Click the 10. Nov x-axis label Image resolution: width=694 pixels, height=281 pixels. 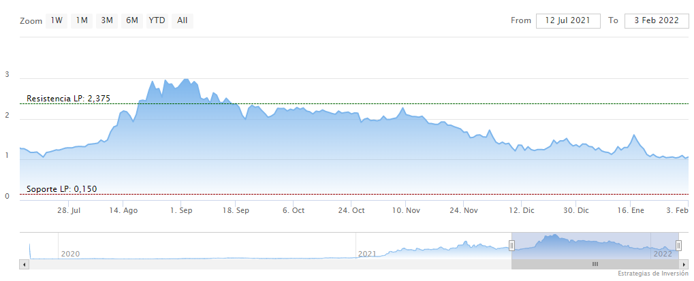(x=406, y=211)
